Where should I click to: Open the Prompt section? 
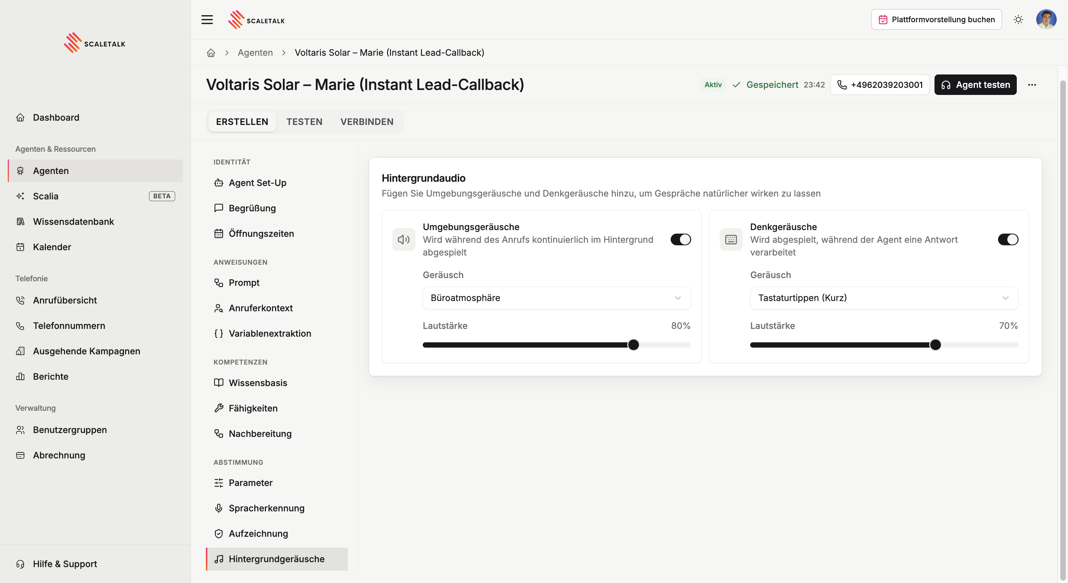(277, 283)
